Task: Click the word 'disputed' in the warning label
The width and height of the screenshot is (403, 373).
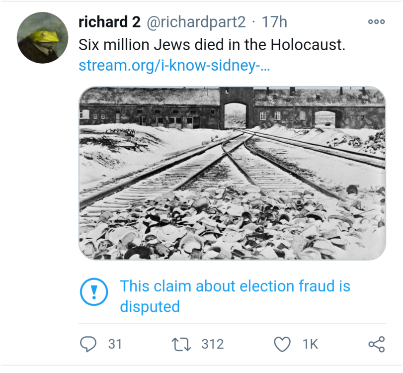Action: [x=150, y=306]
